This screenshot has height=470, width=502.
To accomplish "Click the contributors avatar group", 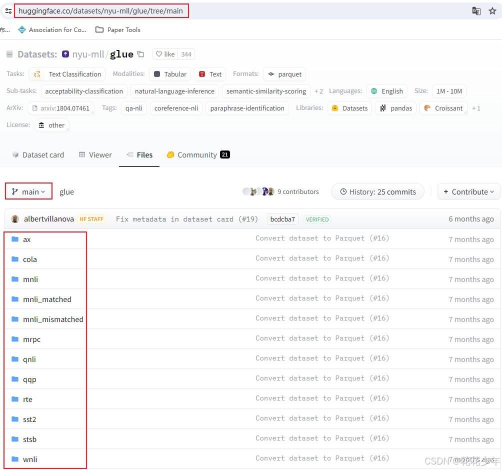I will pos(258,191).
